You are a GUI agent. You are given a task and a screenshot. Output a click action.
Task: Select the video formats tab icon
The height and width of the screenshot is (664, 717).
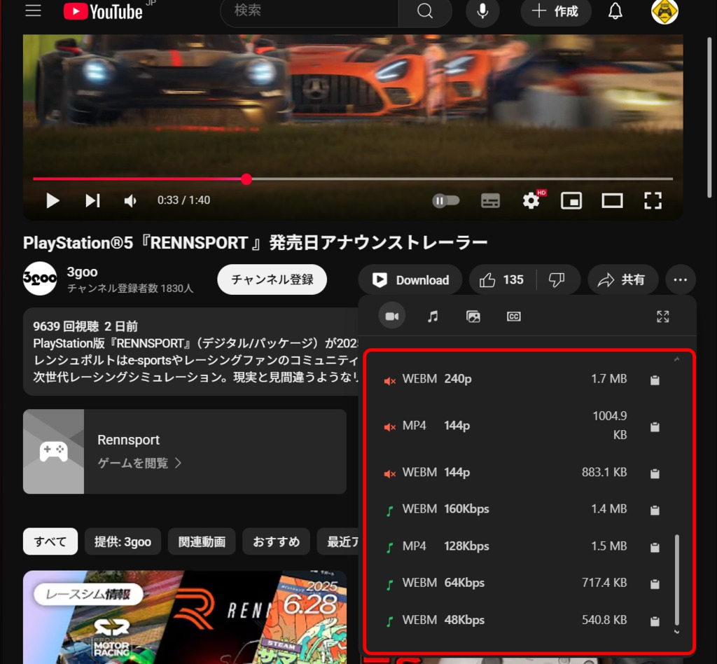(x=392, y=316)
